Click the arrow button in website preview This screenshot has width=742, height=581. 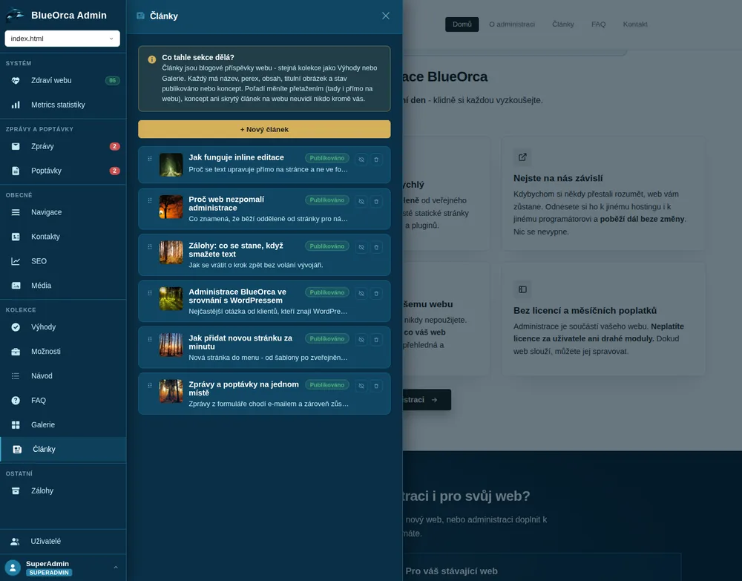427,400
